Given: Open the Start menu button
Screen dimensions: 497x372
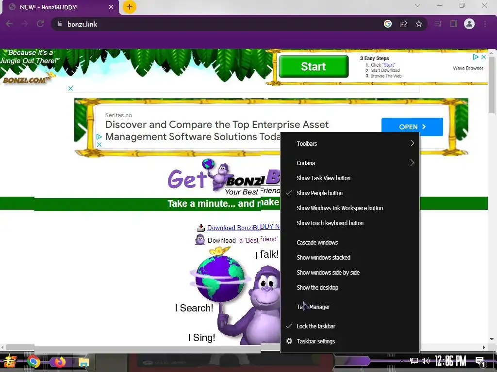Looking at the screenshot, I should 10,361.
